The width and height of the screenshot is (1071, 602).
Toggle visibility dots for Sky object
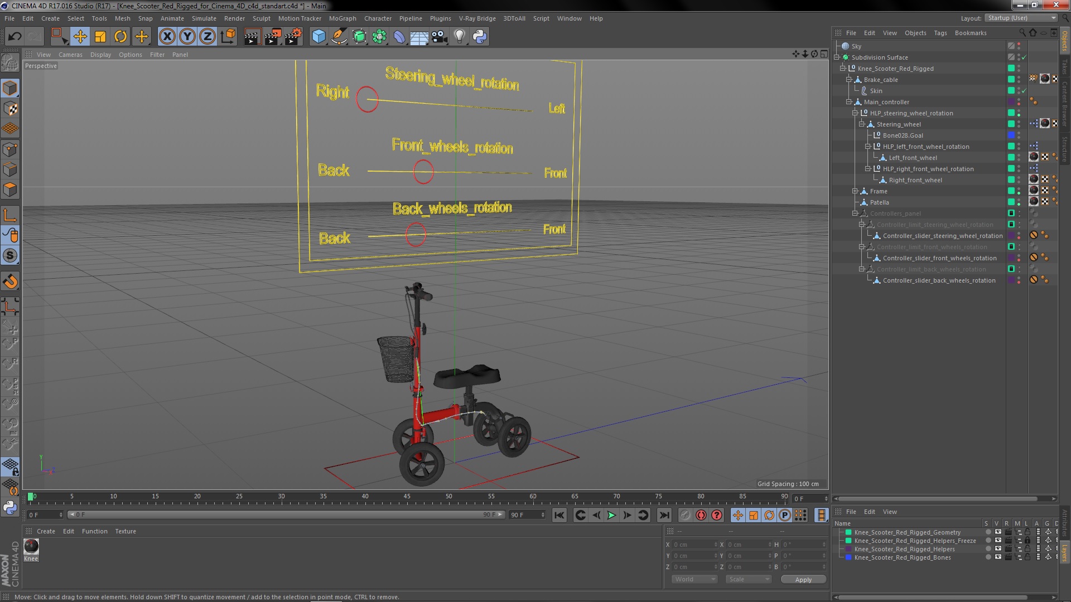click(1019, 46)
